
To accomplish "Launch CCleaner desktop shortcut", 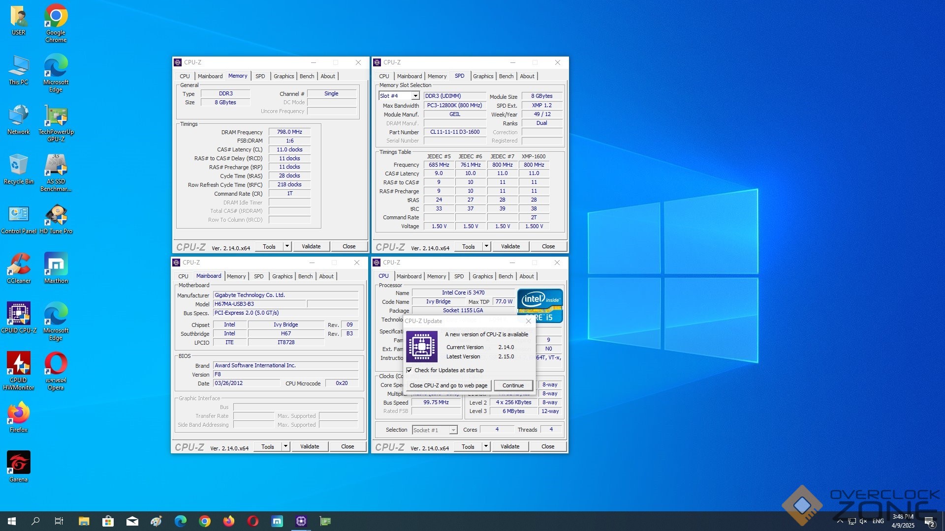I will (x=19, y=268).
